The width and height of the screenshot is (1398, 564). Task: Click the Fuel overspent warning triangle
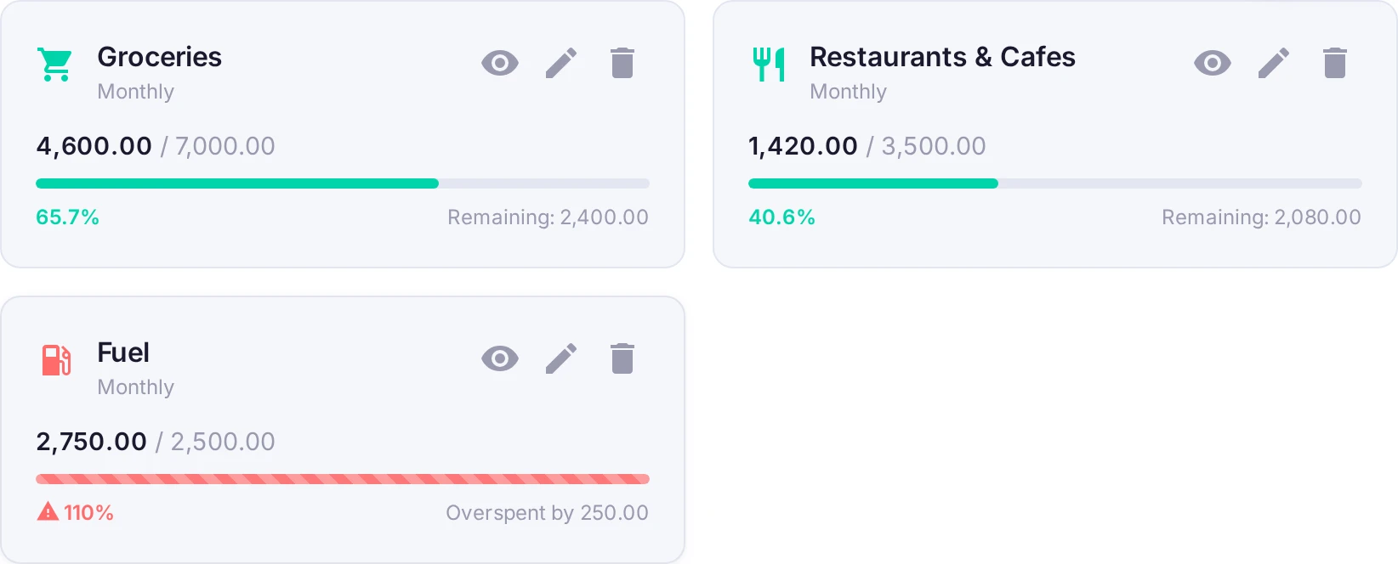coord(48,512)
